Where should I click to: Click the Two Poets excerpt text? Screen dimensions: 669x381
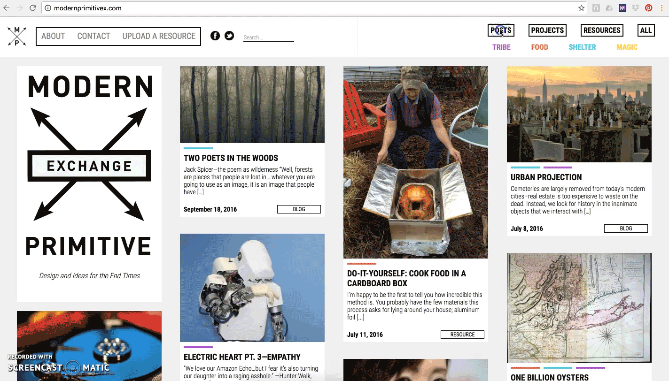point(249,181)
